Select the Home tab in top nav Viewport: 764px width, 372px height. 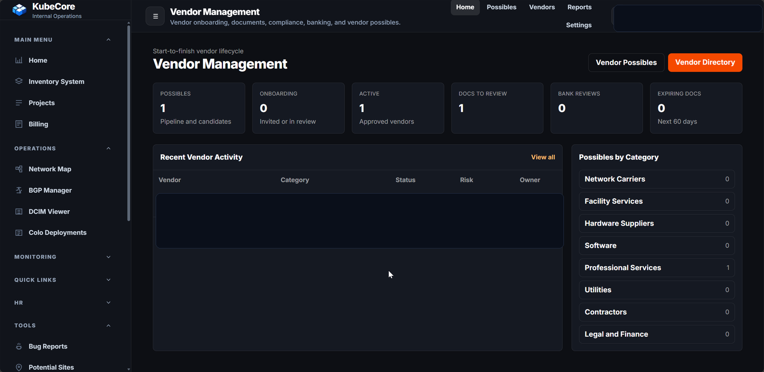coord(465,7)
